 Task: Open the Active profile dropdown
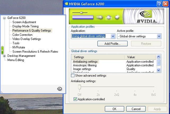(159, 36)
